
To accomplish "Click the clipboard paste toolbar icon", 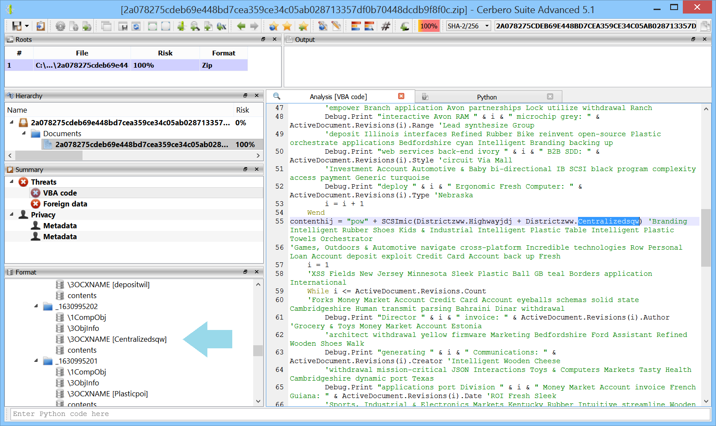I will (x=41, y=26).
